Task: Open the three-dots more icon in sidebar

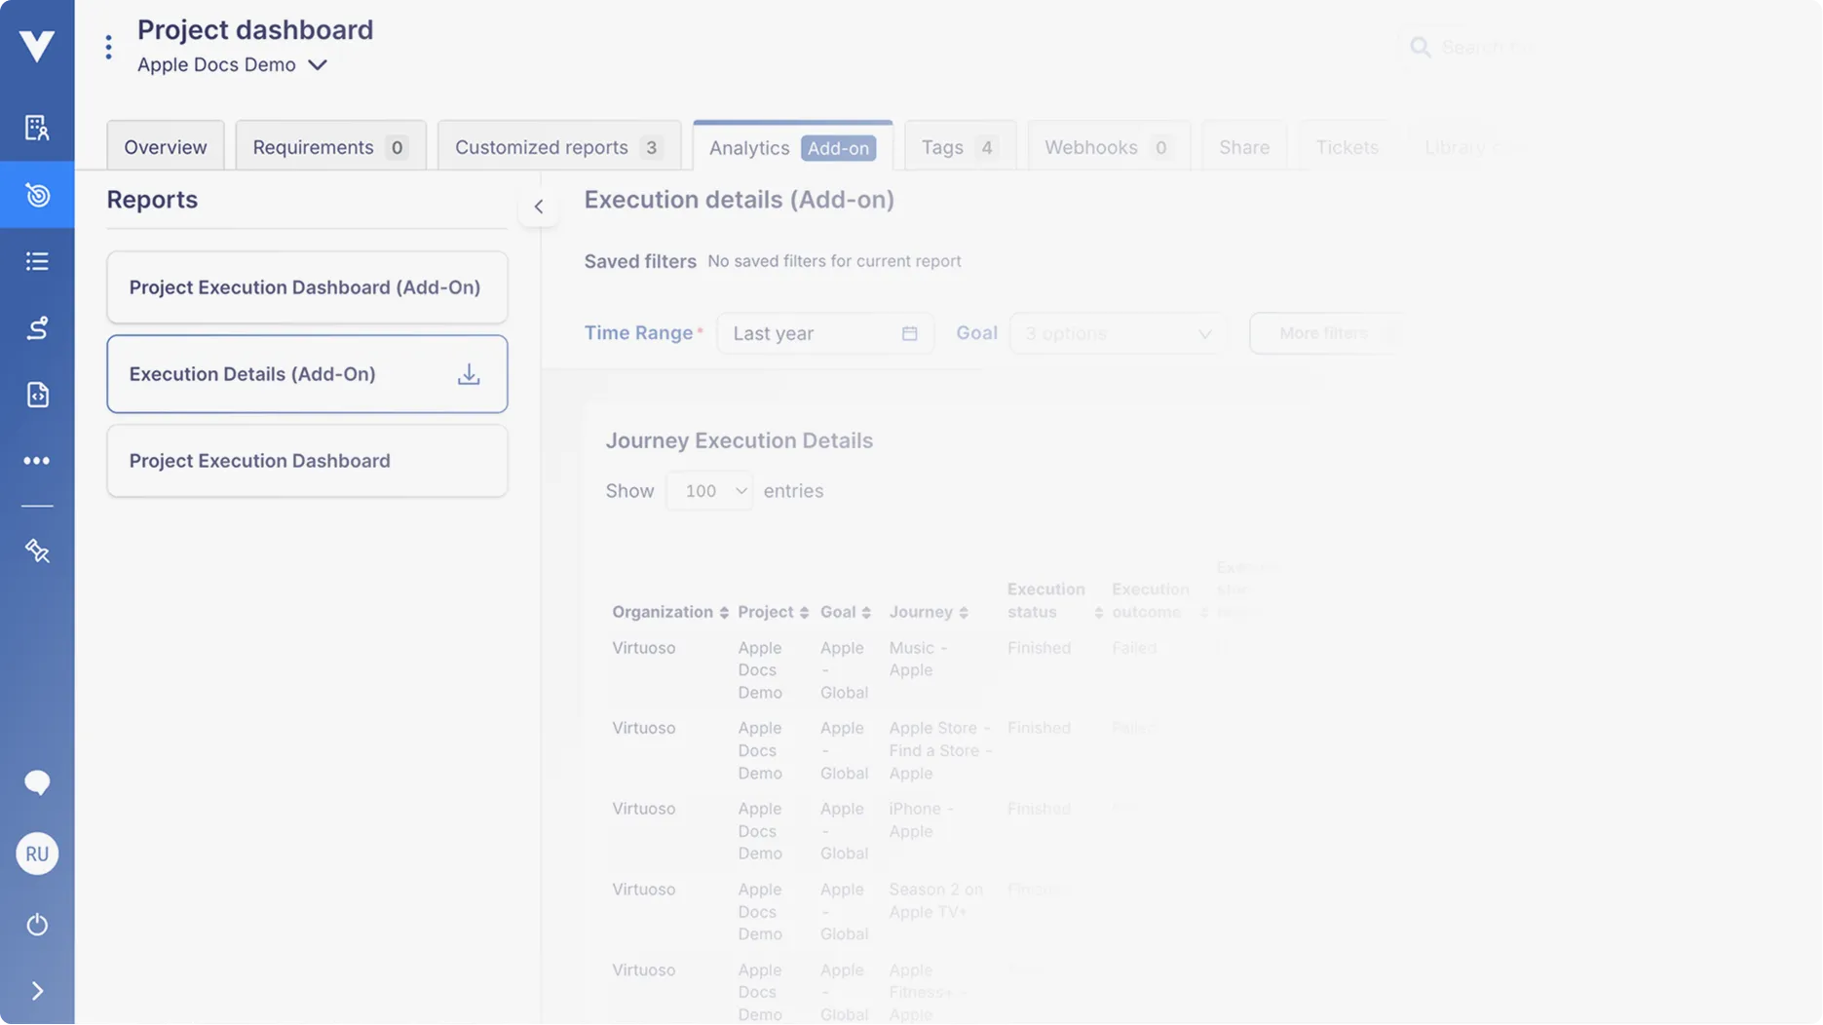Action: point(37,461)
